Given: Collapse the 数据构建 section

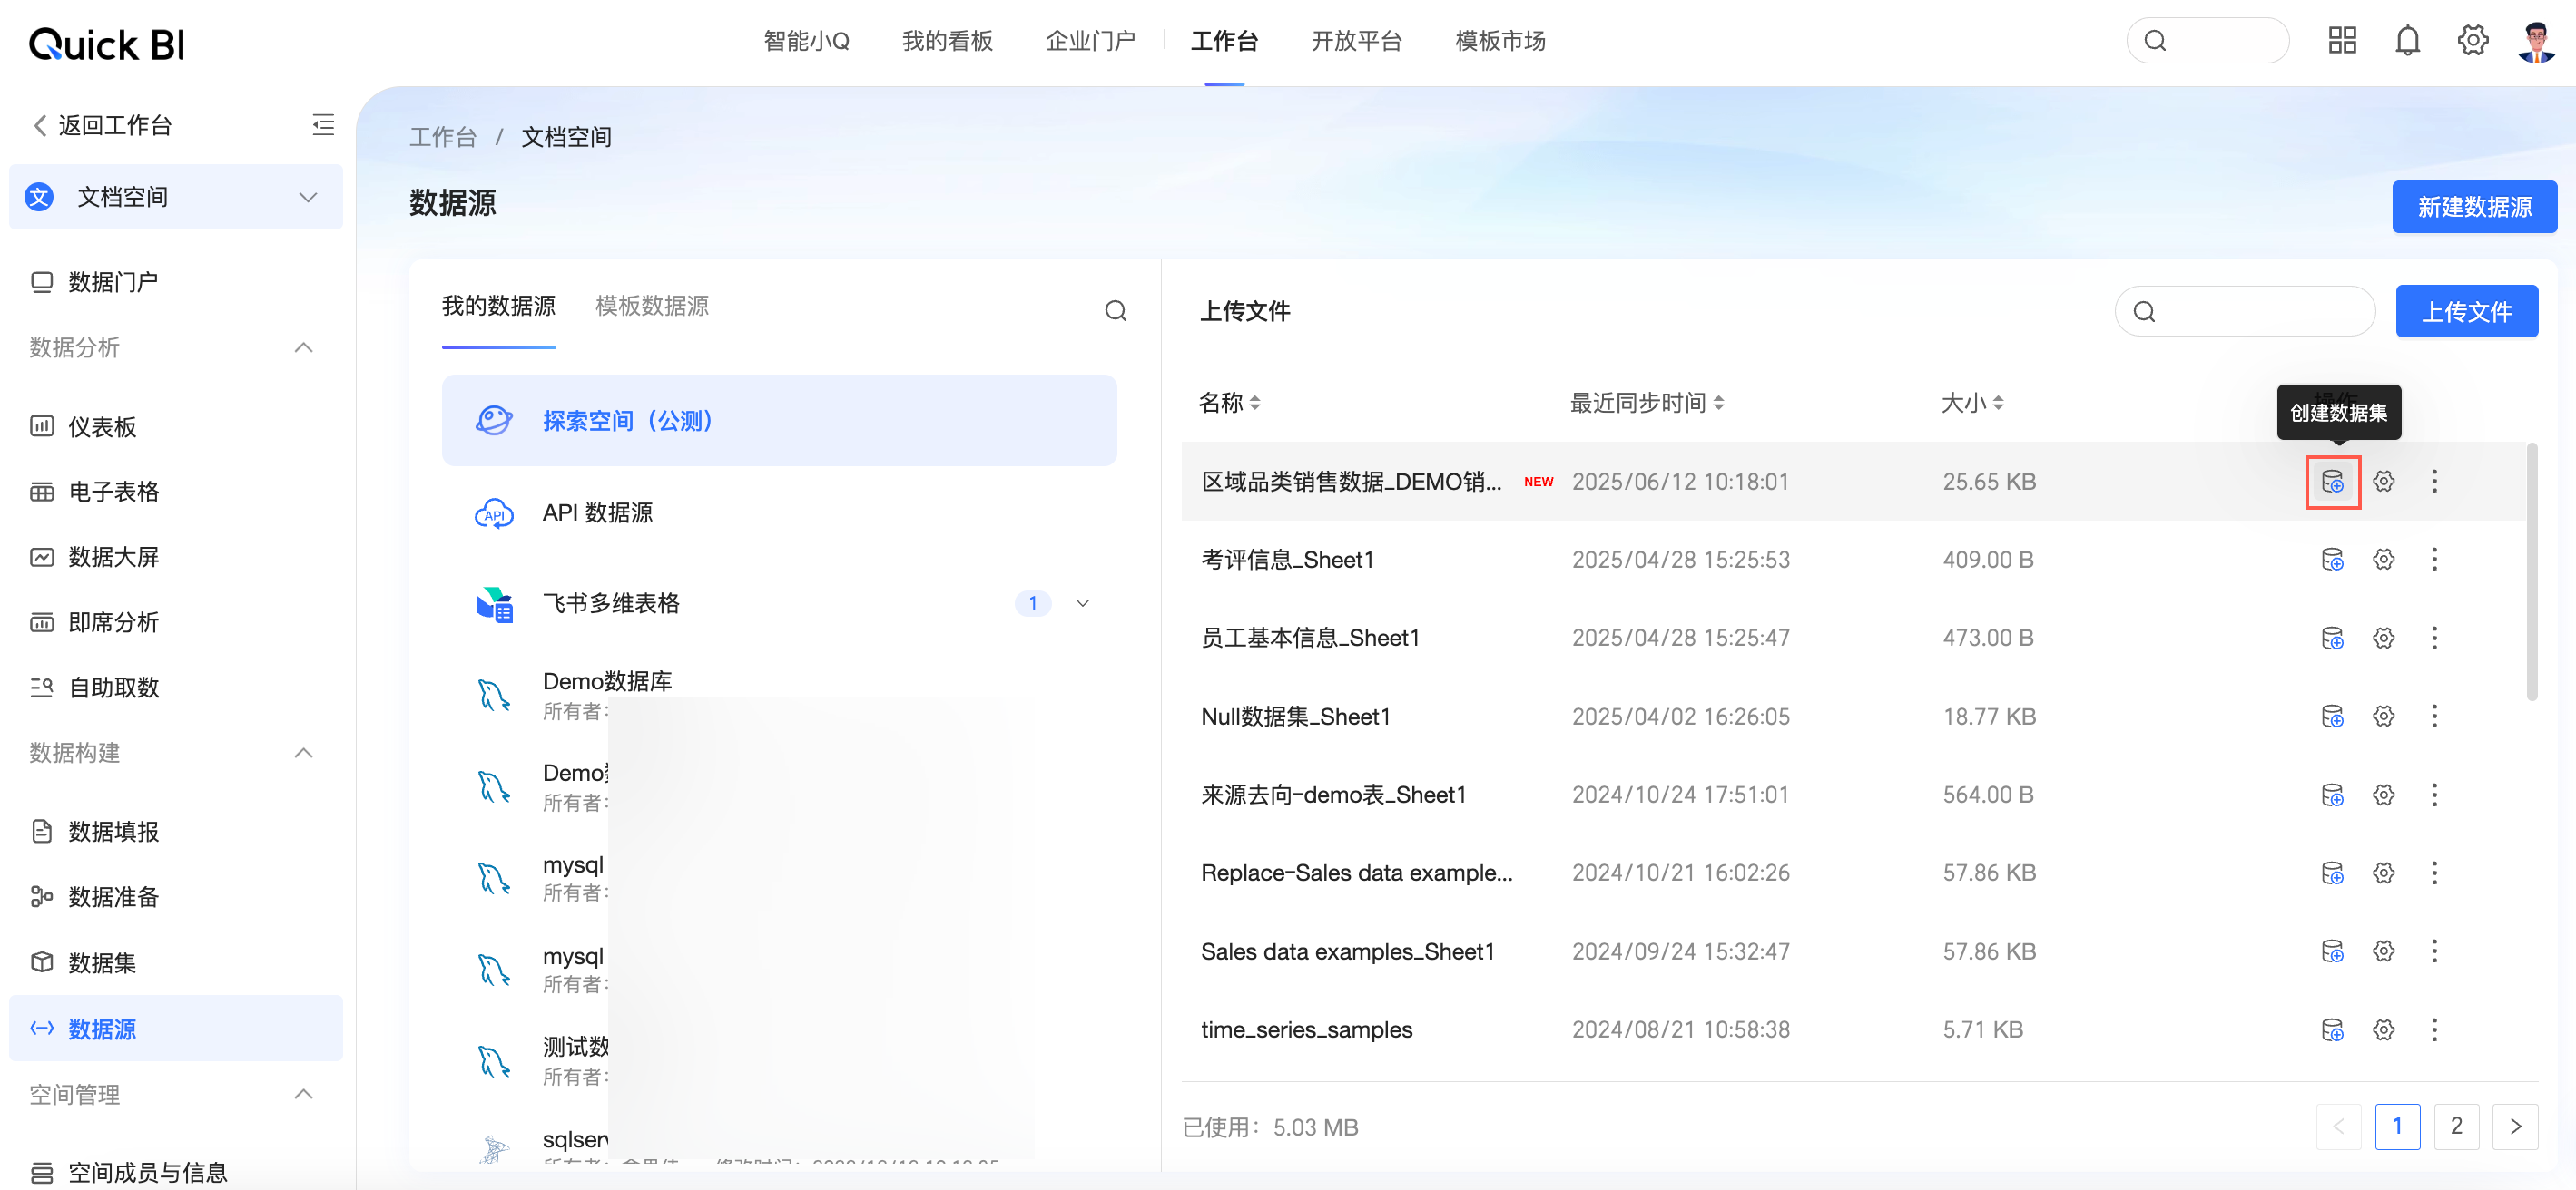Looking at the screenshot, I should 304,753.
